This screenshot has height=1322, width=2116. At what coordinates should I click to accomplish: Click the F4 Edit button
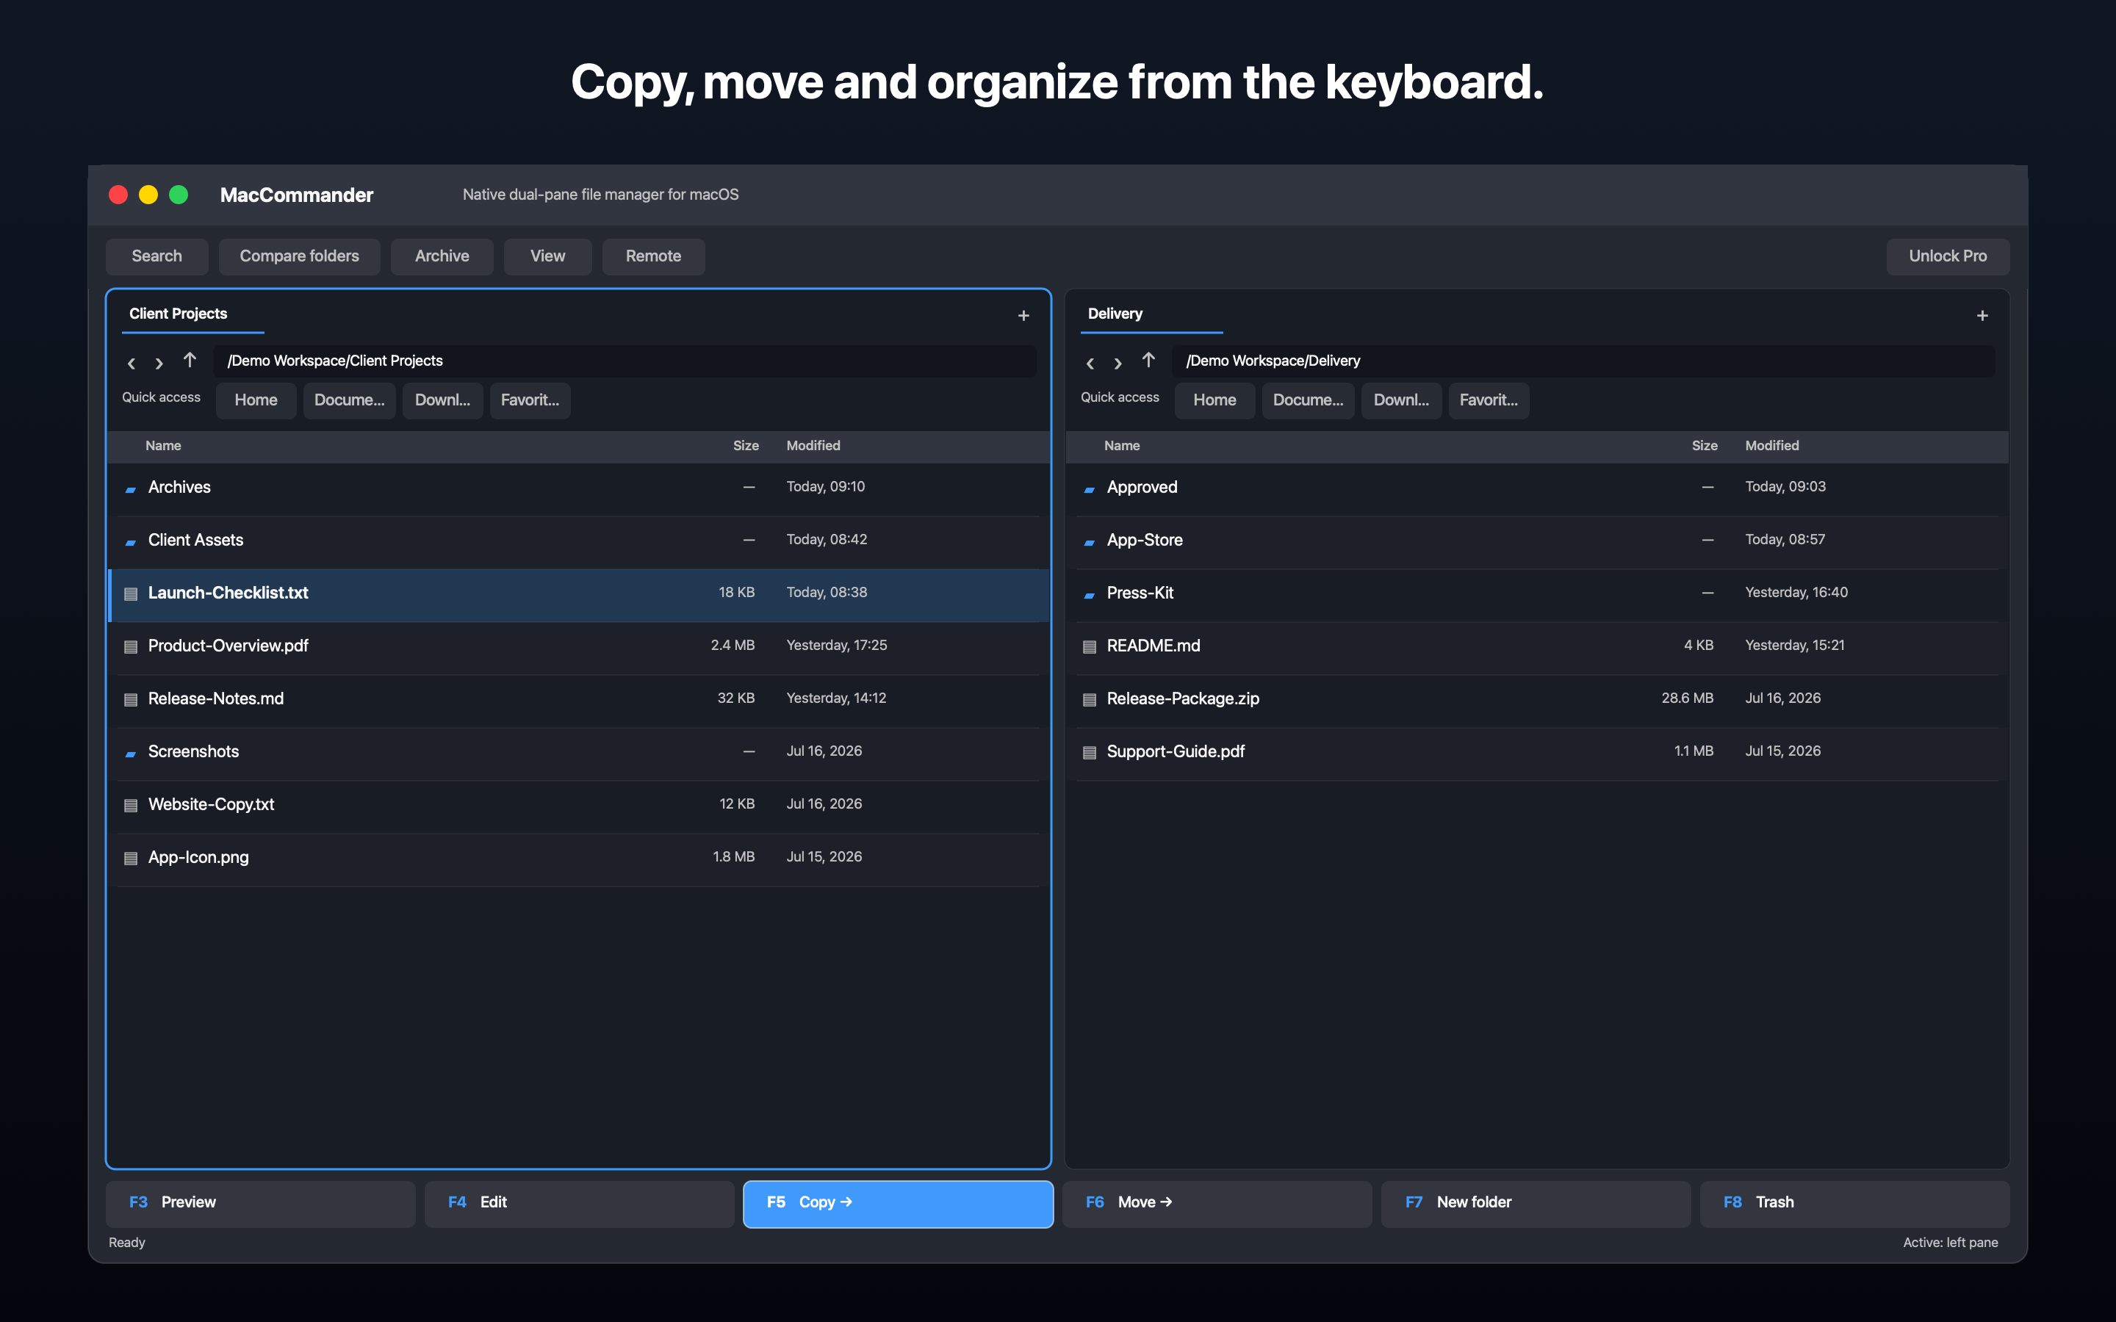pos(580,1203)
